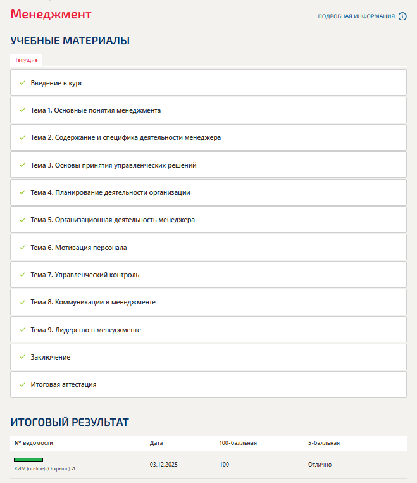Expand Тема 2. Содержание и специфика деятельности менеджера
Image resolution: width=417 pixels, height=483 pixels.
[126, 137]
